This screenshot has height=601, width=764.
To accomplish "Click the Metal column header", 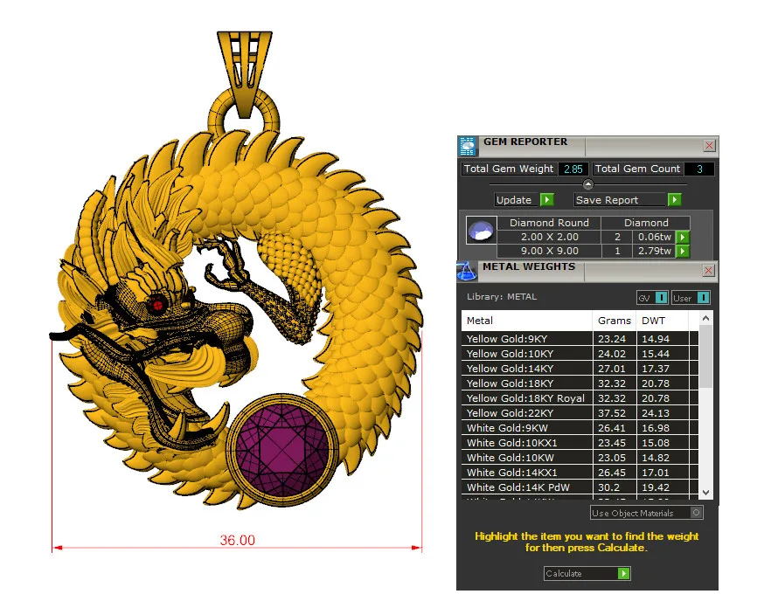I will click(527, 321).
